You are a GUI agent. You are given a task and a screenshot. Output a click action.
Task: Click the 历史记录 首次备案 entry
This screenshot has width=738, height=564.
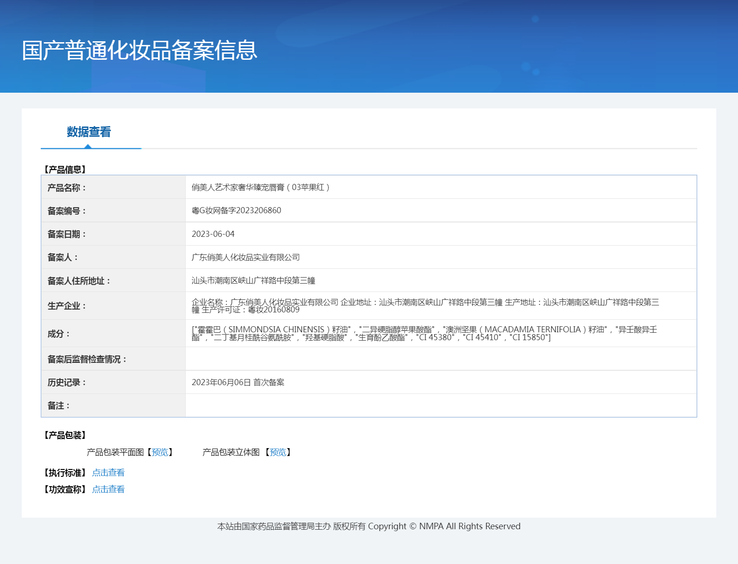pyautogui.click(x=238, y=382)
